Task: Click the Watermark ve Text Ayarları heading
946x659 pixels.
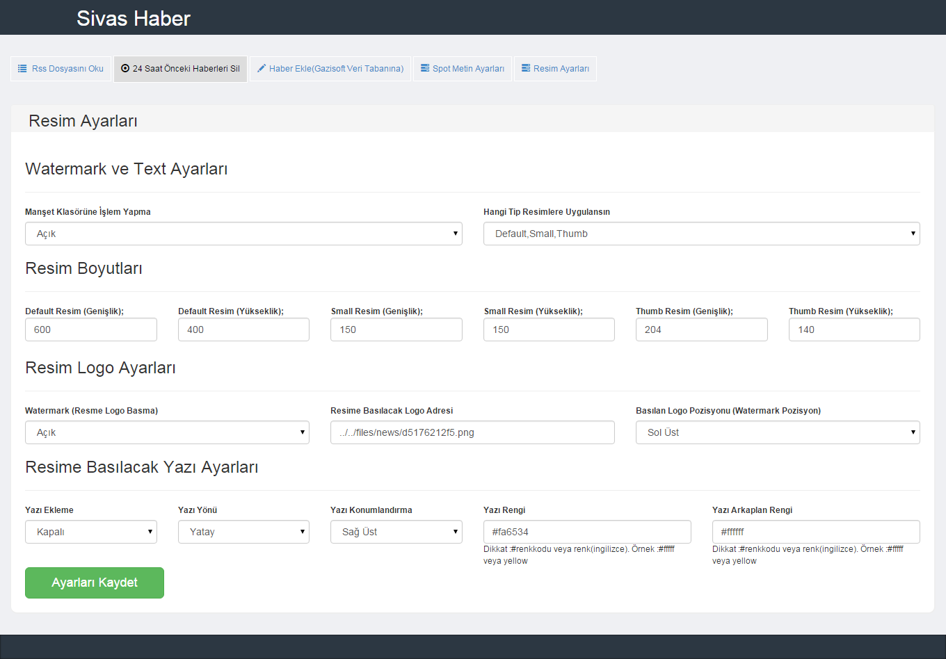Action: pyautogui.click(x=127, y=169)
